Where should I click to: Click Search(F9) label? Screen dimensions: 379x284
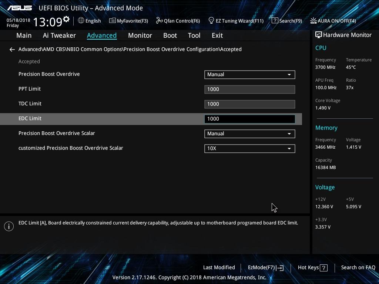click(x=291, y=21)
